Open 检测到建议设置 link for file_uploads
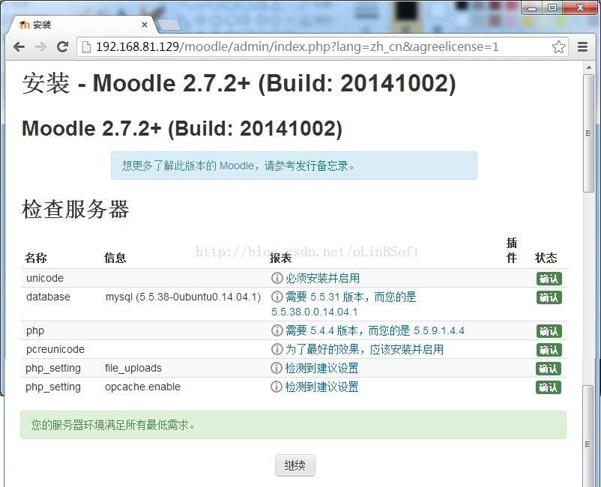601x487 pixels. pos(321,368)
